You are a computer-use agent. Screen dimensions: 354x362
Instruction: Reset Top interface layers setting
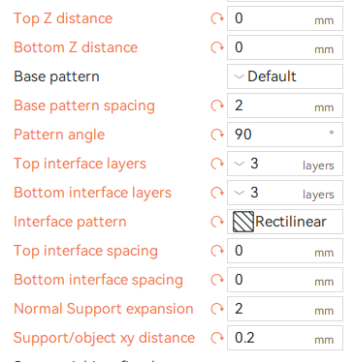coord(217,164)
